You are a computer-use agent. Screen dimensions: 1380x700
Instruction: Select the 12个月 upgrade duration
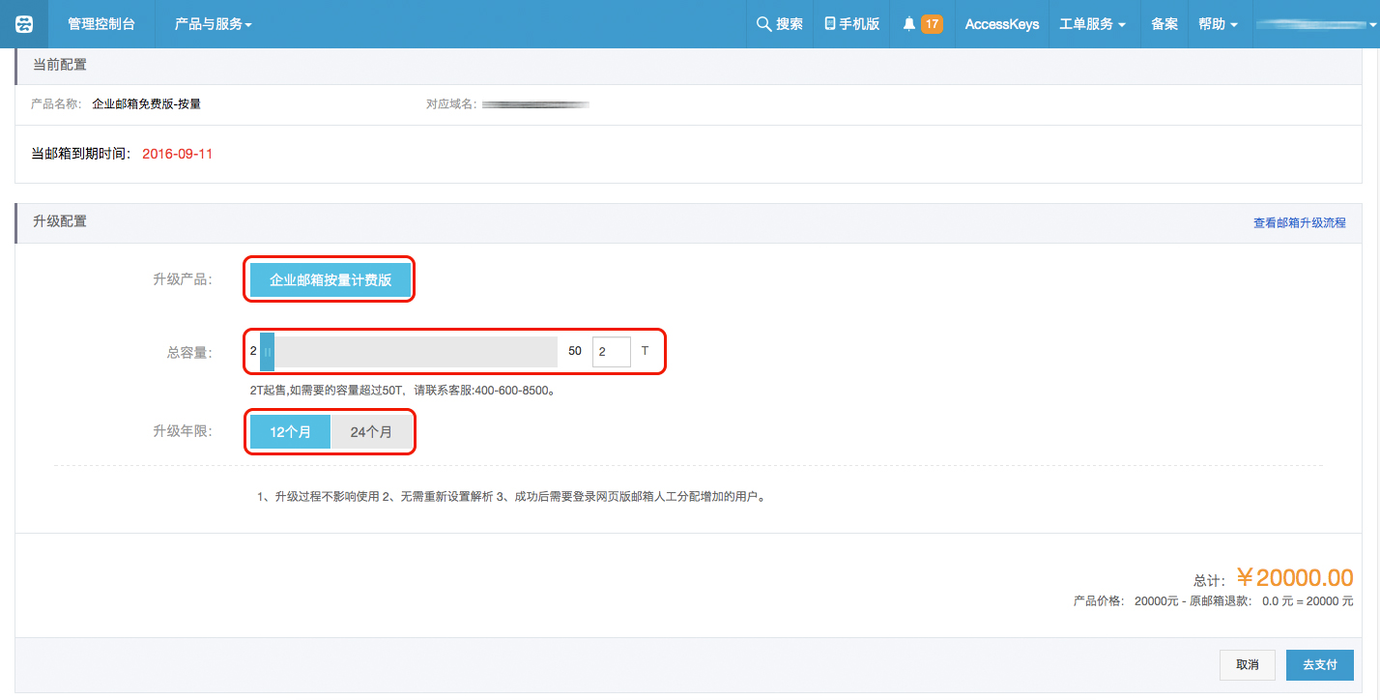tap(290, 432)
